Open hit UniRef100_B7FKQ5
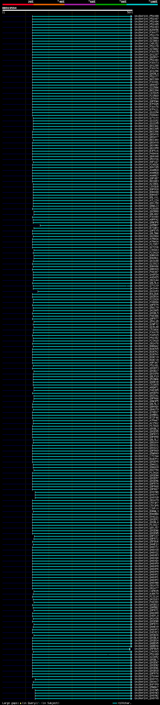This screenshot has width=160, height=705. 146,104
